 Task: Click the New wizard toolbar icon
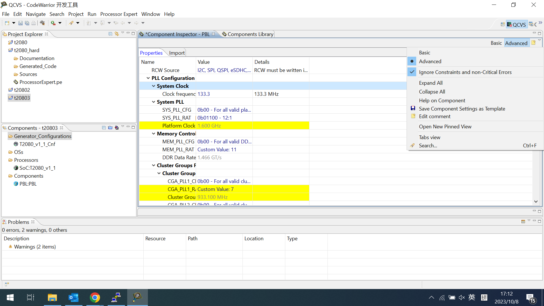pos(7,23)
